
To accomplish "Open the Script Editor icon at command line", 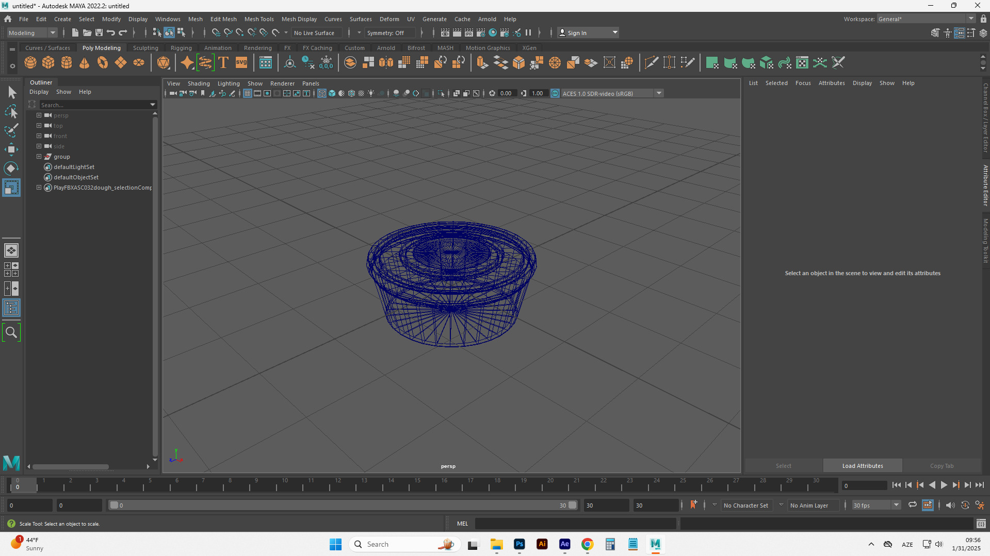I will (981, 524).
